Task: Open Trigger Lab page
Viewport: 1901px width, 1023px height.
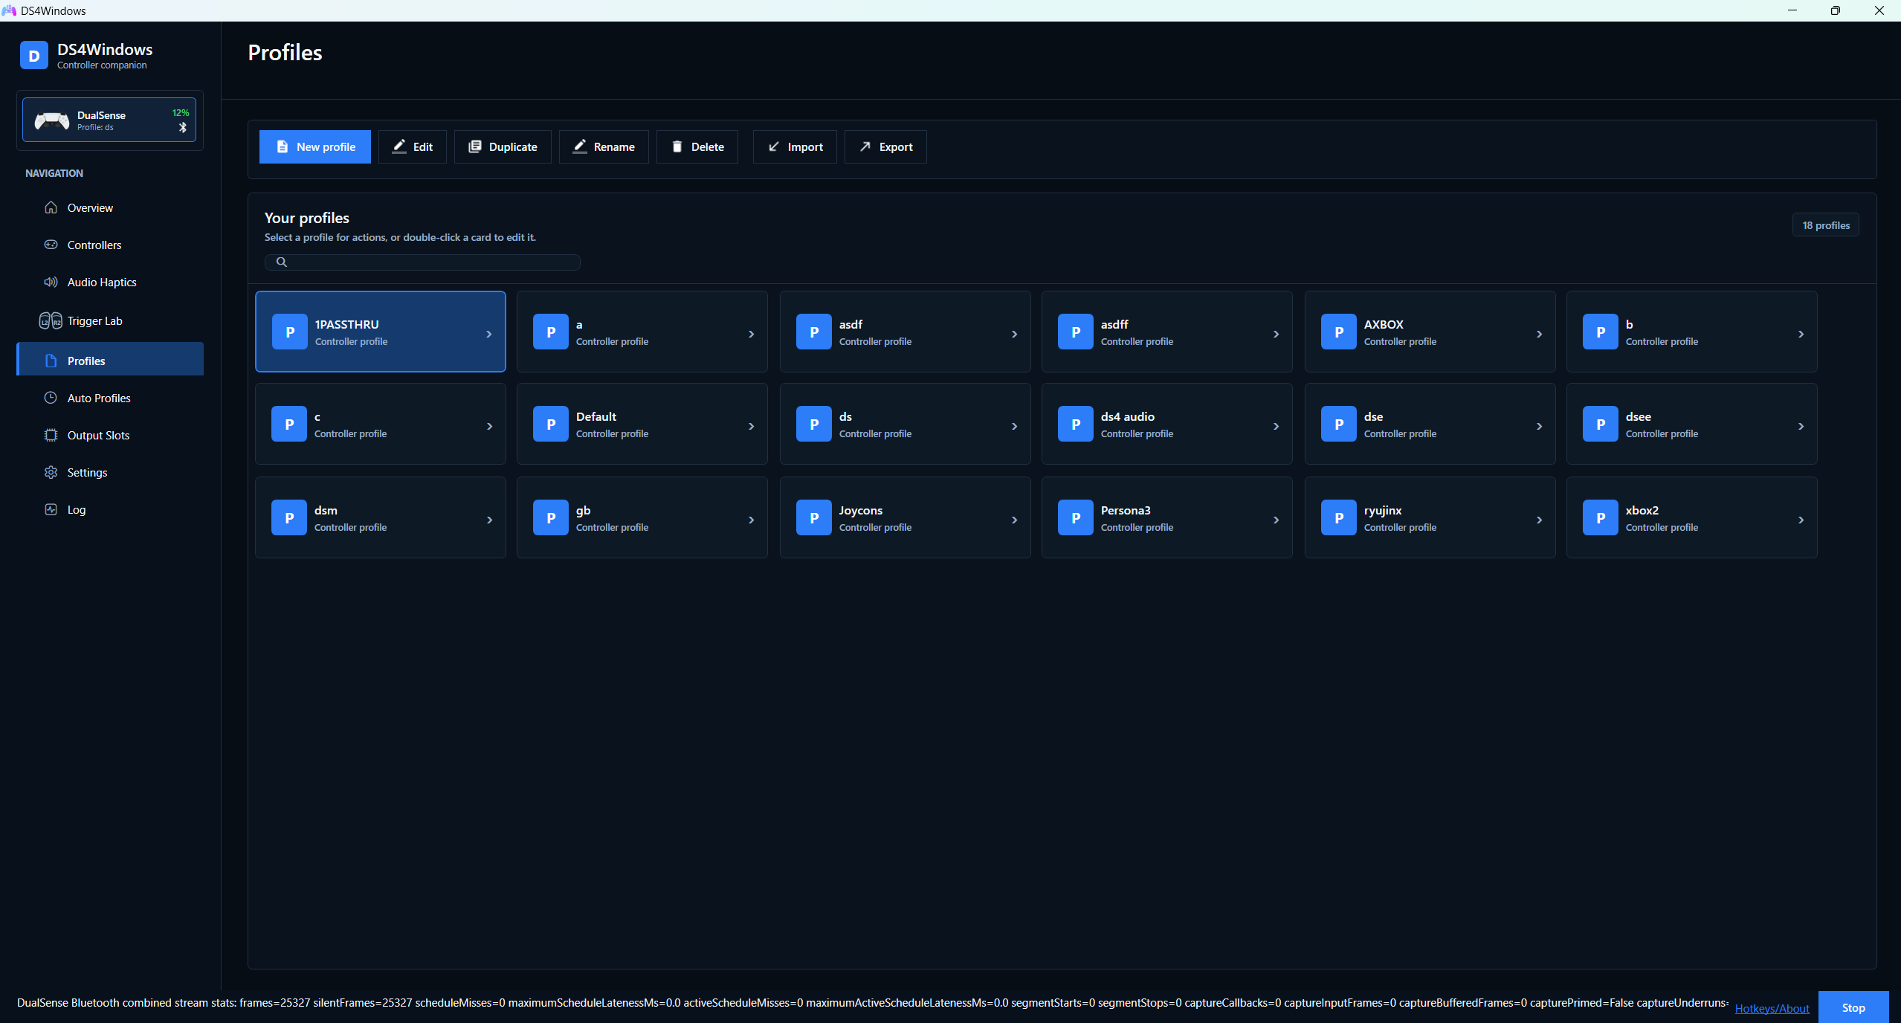Action: [x=110, y=320]
